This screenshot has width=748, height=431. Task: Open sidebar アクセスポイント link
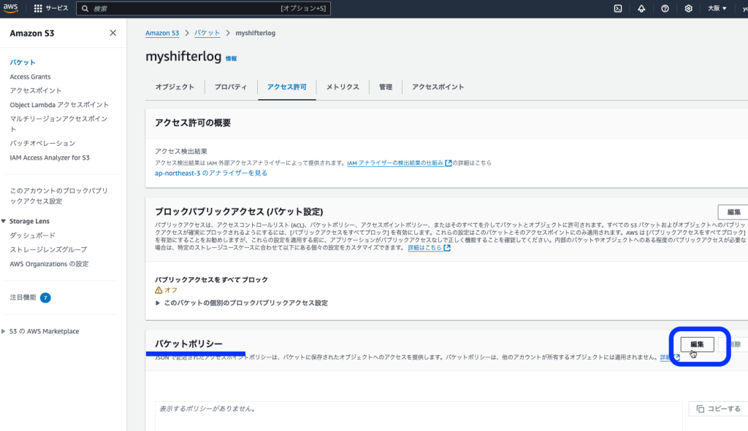coord(35,90)
